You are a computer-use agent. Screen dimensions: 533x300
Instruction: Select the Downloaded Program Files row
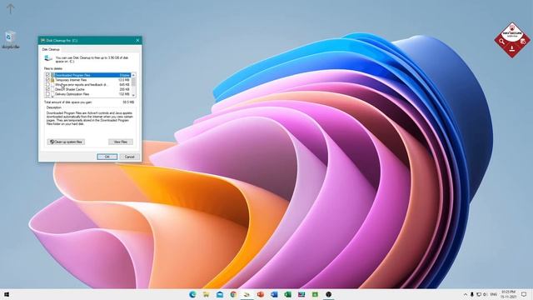pos(88,75)
